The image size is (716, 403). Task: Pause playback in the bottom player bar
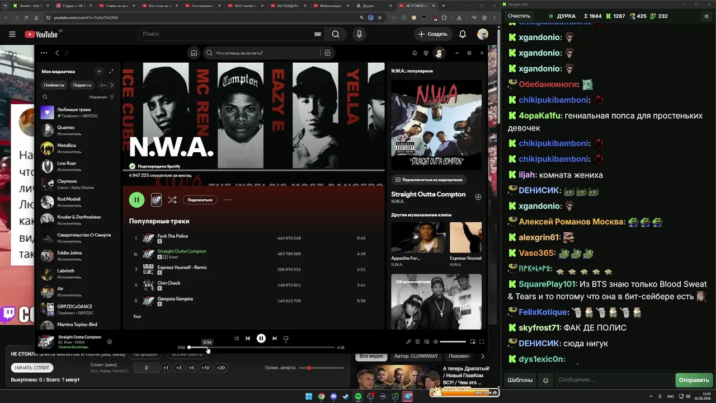[x=261, y=339]
